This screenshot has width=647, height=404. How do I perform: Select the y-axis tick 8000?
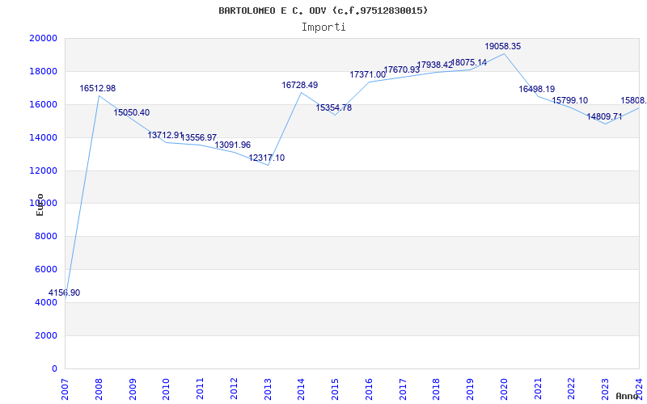[45, 236]
